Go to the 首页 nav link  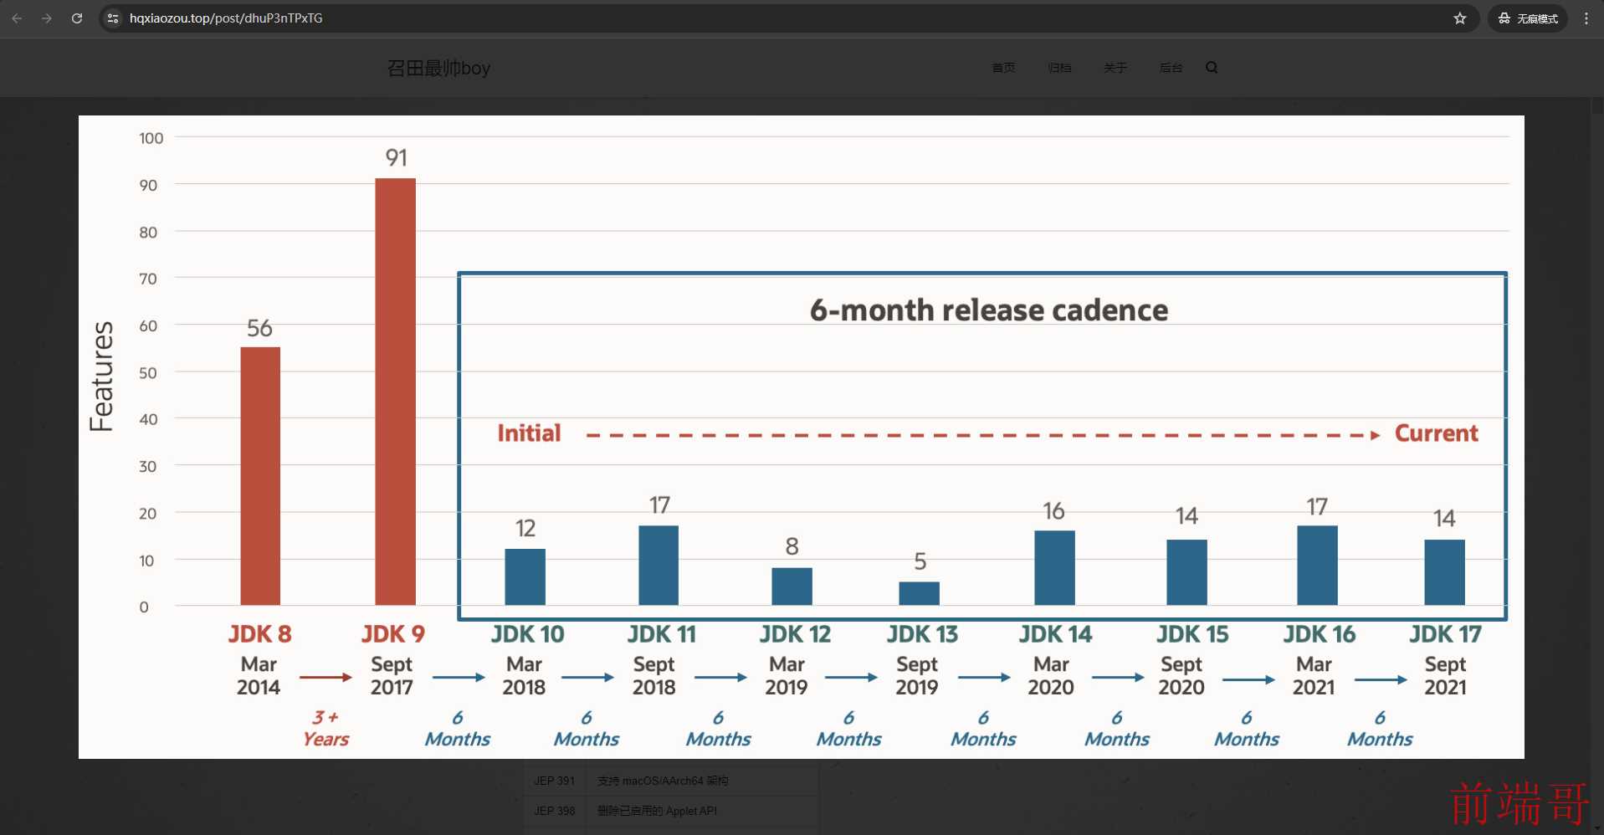point(1003,68)
